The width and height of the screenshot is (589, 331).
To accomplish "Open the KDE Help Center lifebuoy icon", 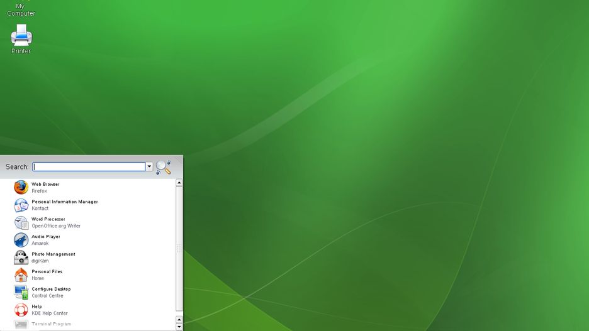I will pyautogui.click(x=21, y=310).
